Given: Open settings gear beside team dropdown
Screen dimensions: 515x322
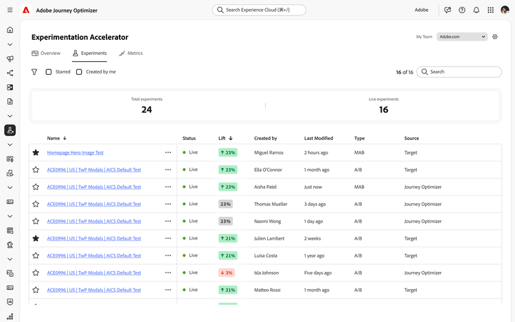Looking at the screenshot, I should 495,37.
